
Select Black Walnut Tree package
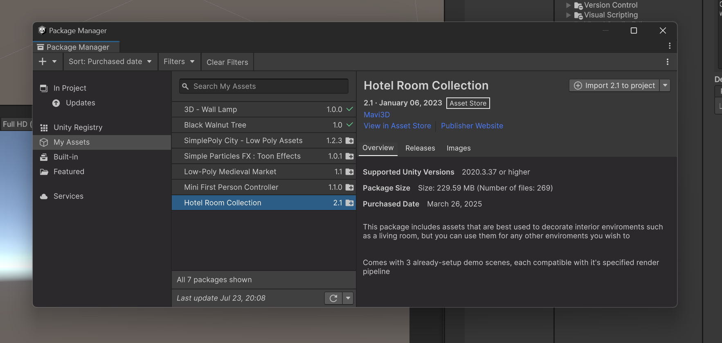pyautogui.click(x=264, y=125)
